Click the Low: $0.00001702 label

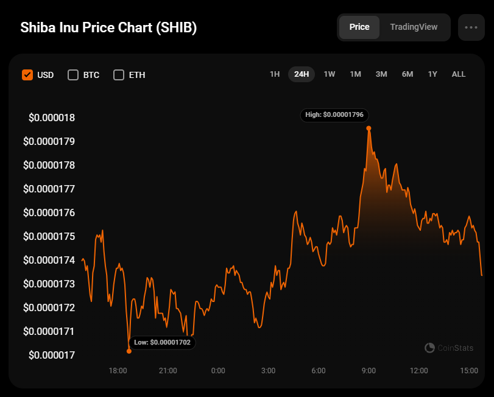[x=163, y=343]
